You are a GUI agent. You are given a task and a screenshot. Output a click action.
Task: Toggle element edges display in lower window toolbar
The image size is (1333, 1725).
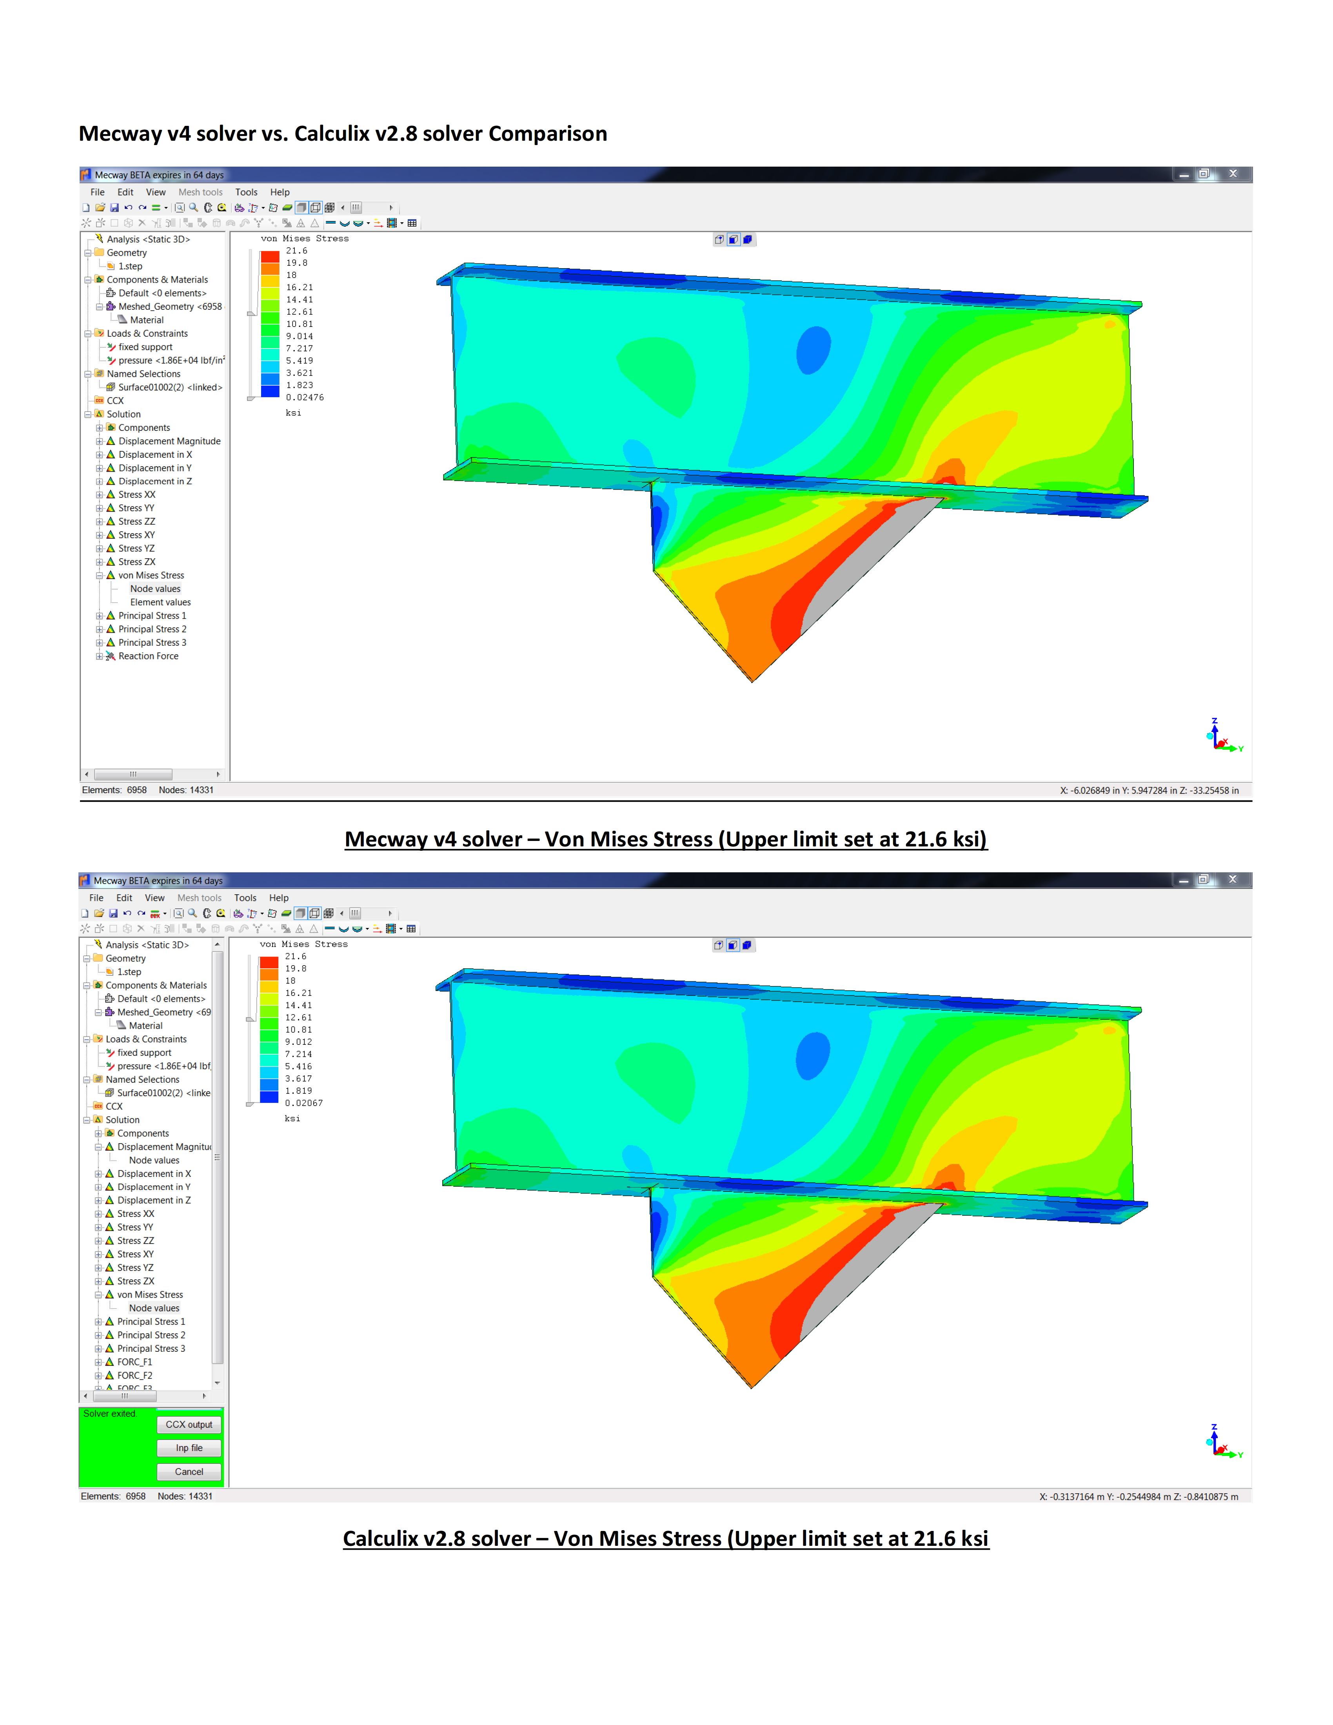click(314, 914)
